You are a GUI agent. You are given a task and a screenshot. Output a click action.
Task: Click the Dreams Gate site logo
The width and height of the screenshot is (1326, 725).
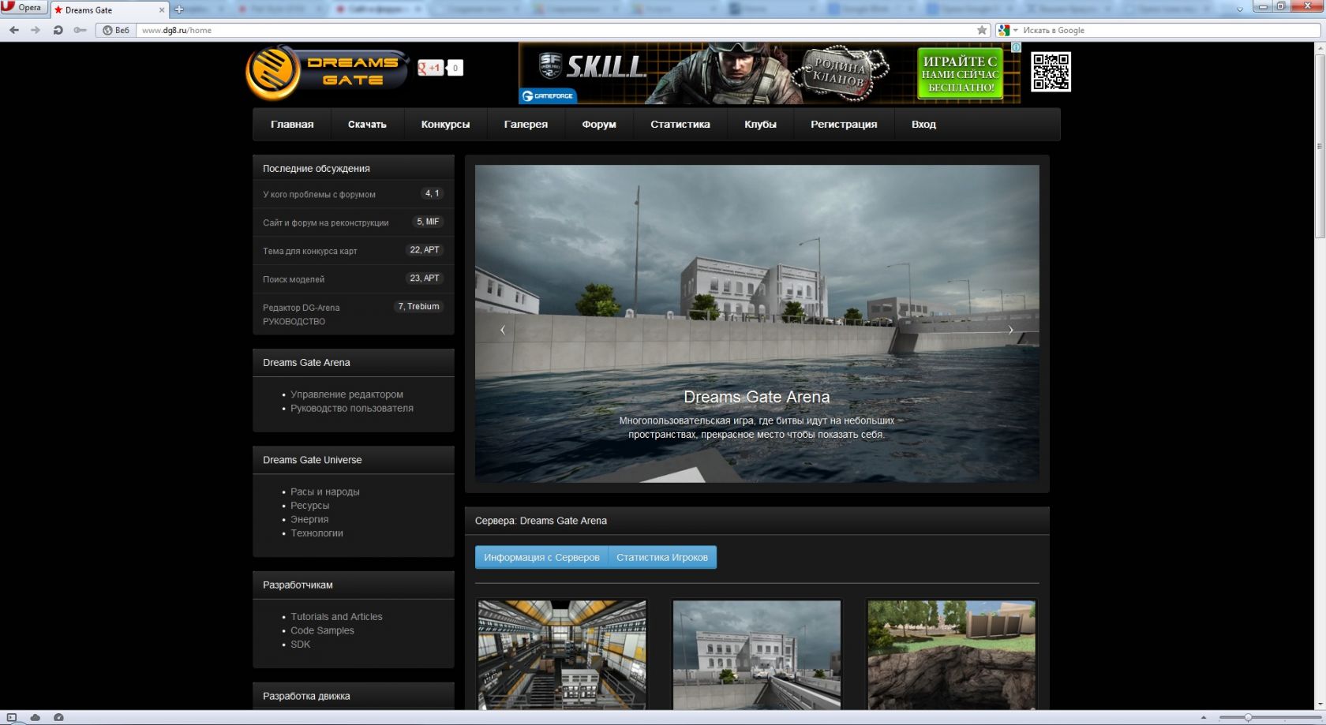[x=327, y=72]
